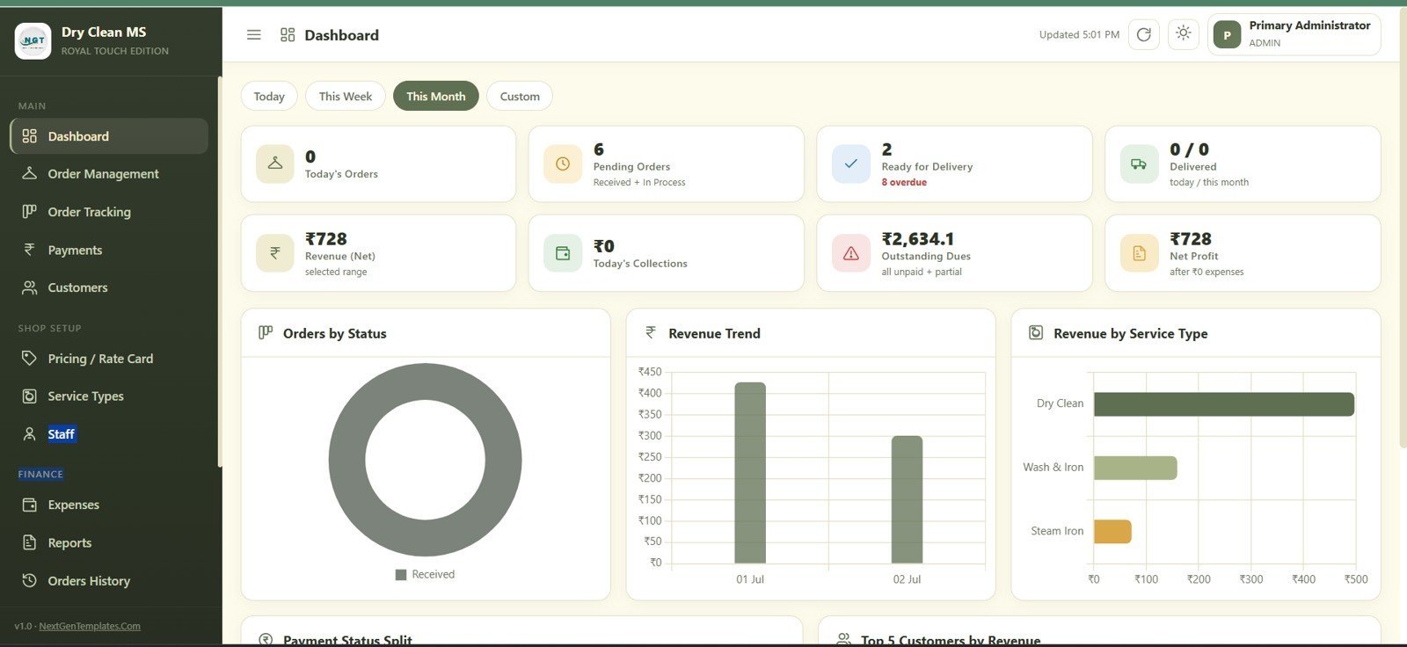Screen dimensions: 1407x647
Task: Click the 01 Jul revenue bar
Action: pos(750,472)
